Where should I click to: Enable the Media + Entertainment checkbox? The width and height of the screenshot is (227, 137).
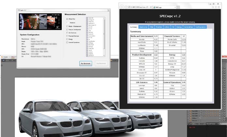pyautogui.click(x=67, y=26)
